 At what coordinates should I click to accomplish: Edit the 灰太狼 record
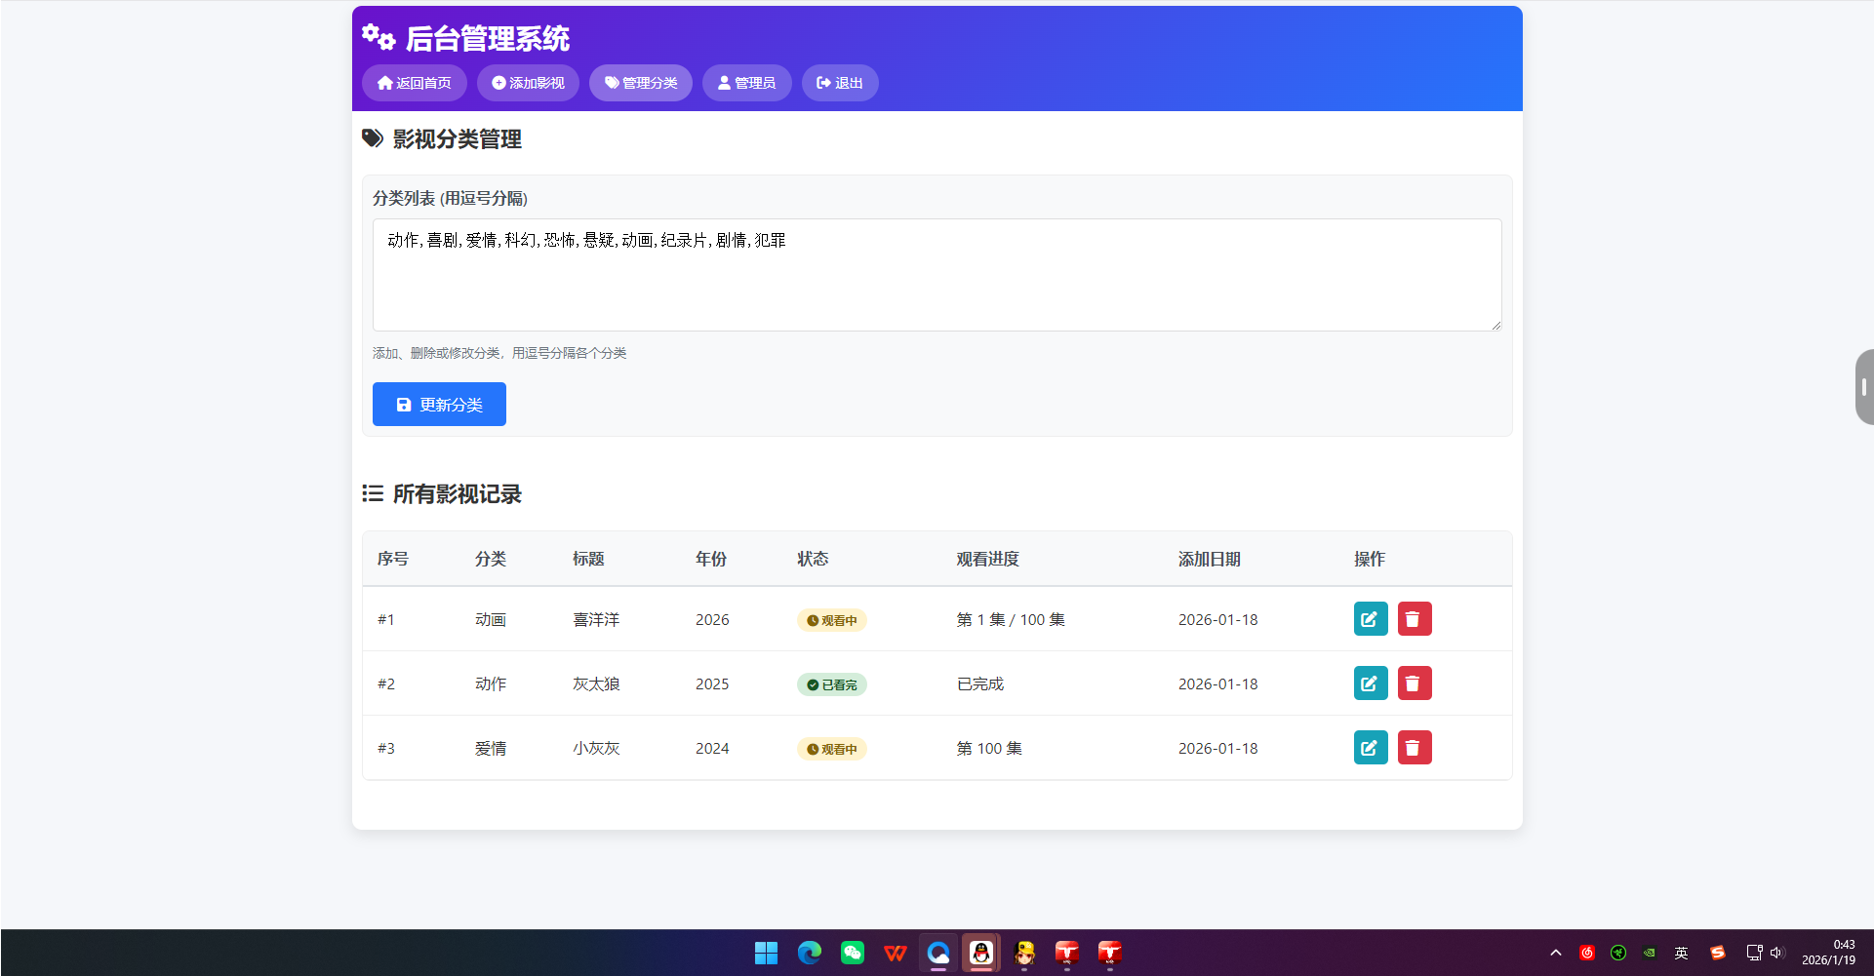(x=1370, y=683)
